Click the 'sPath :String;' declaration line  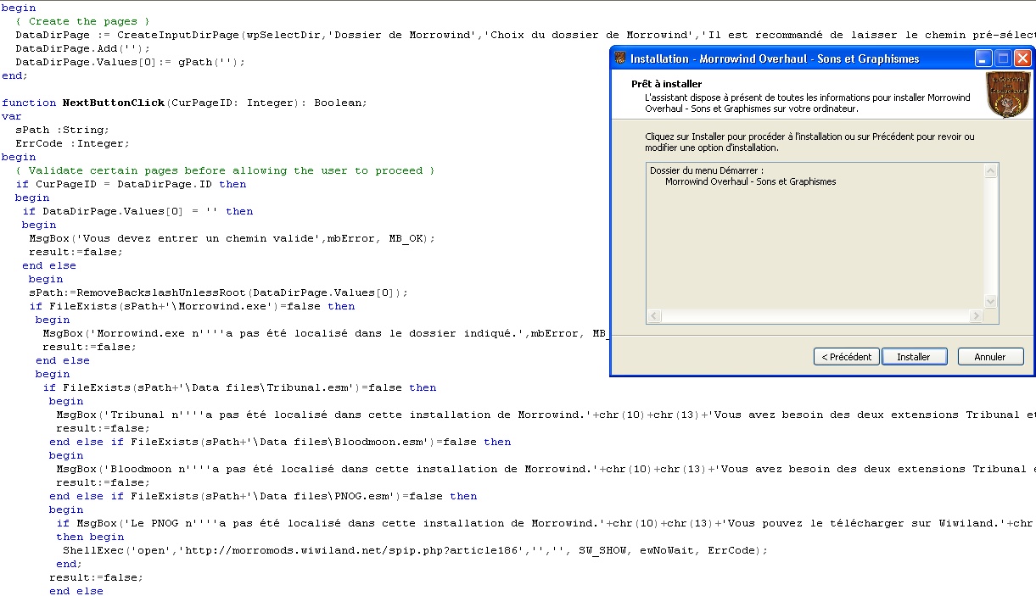[x=62, y=130]
